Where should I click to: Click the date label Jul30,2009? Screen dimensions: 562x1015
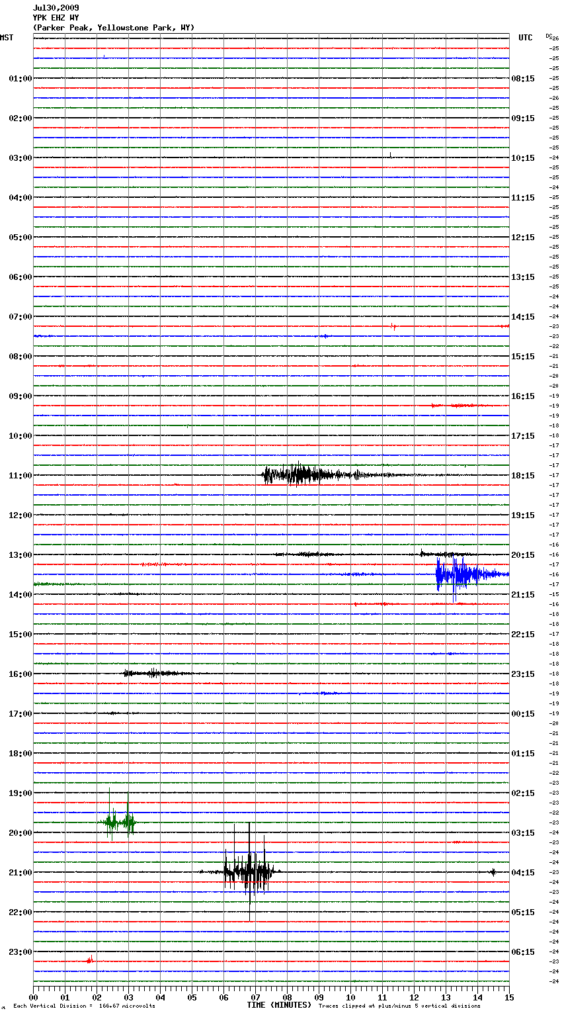56,8
